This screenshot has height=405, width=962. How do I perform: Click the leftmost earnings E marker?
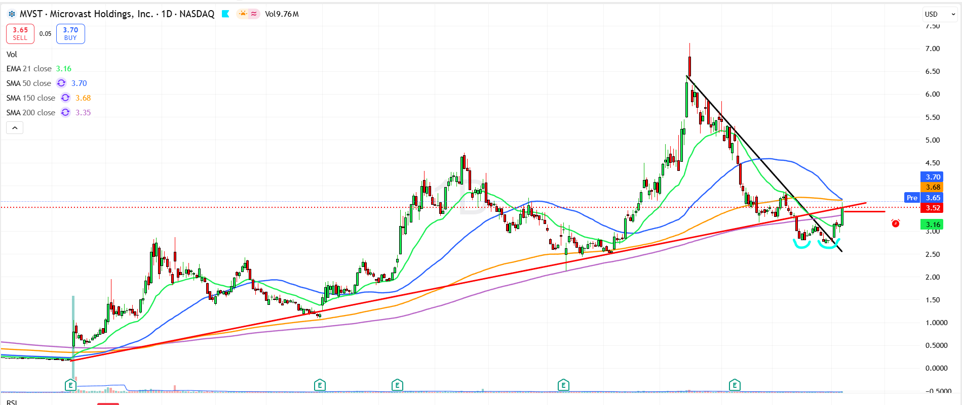(x=70, y=385)
